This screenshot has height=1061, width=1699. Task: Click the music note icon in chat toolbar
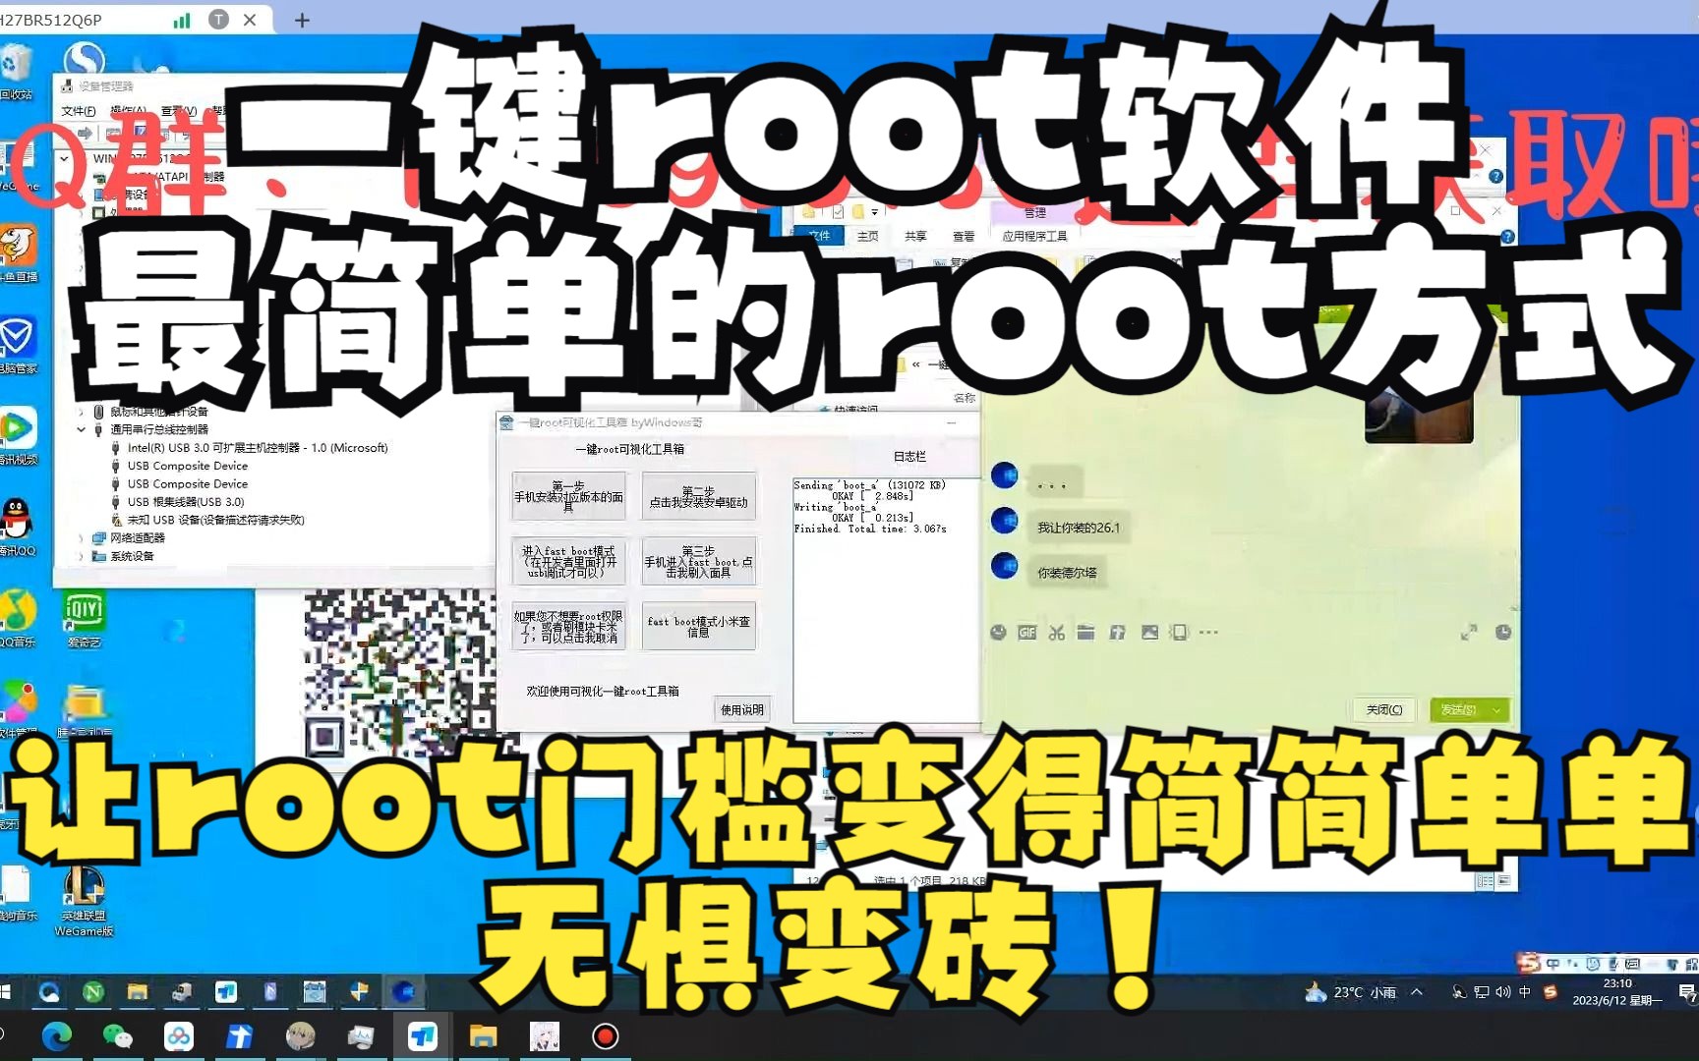1117,633
